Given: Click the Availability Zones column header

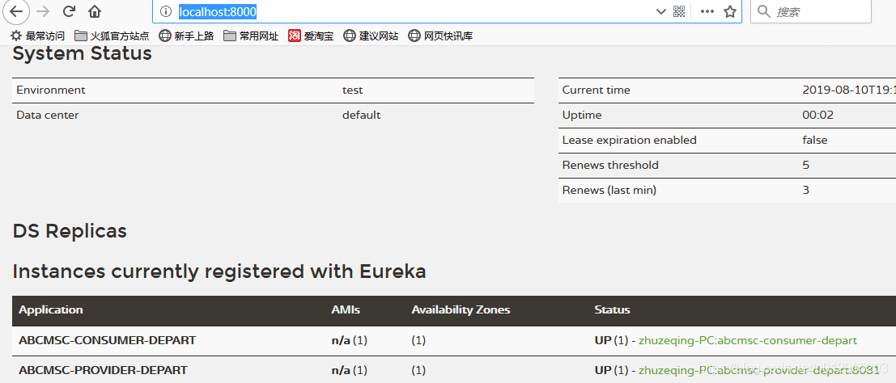Looking at the screenshot, I should (x=461, y=310).
